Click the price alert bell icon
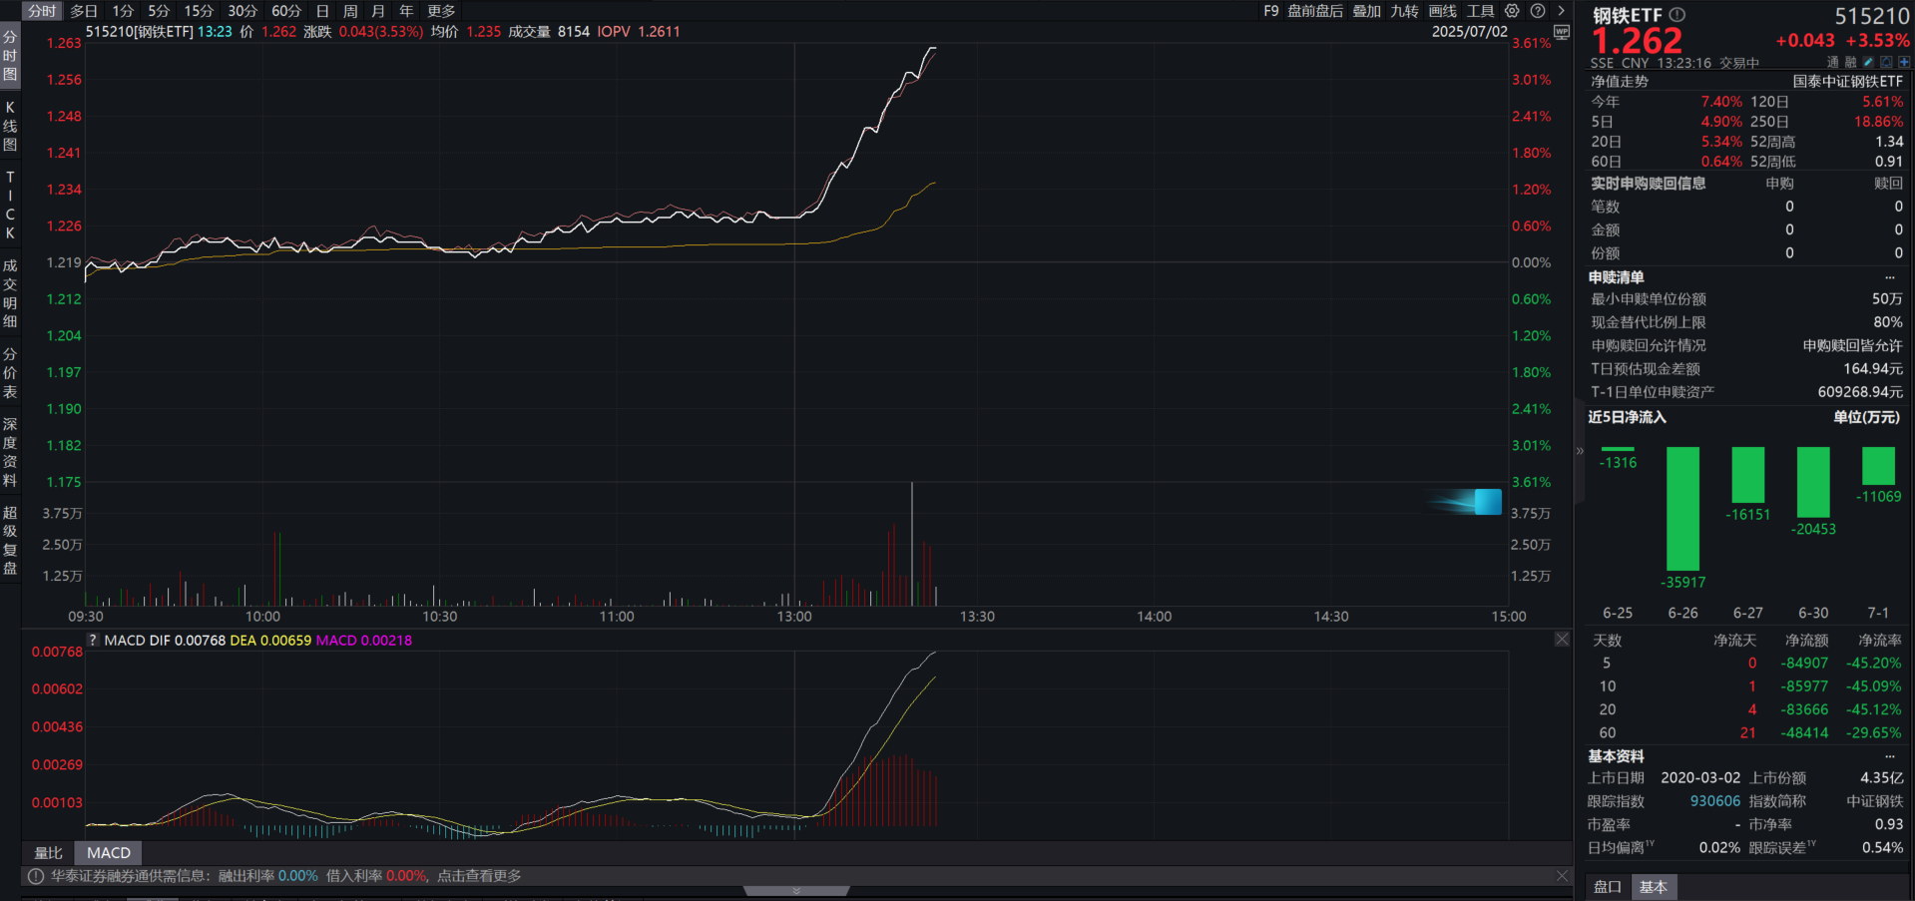This screenshot has width=1915, height=901. [x=1886, y=62]
